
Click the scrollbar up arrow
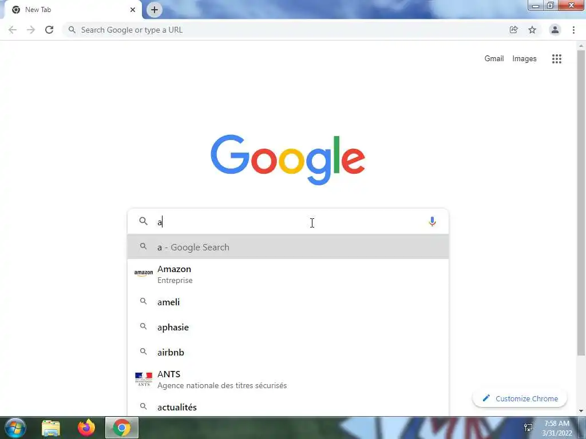click(x=581, y=46)
